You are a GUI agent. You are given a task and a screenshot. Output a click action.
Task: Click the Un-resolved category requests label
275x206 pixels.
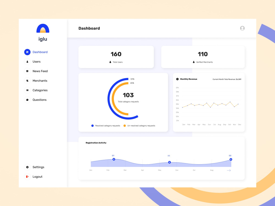141,126
